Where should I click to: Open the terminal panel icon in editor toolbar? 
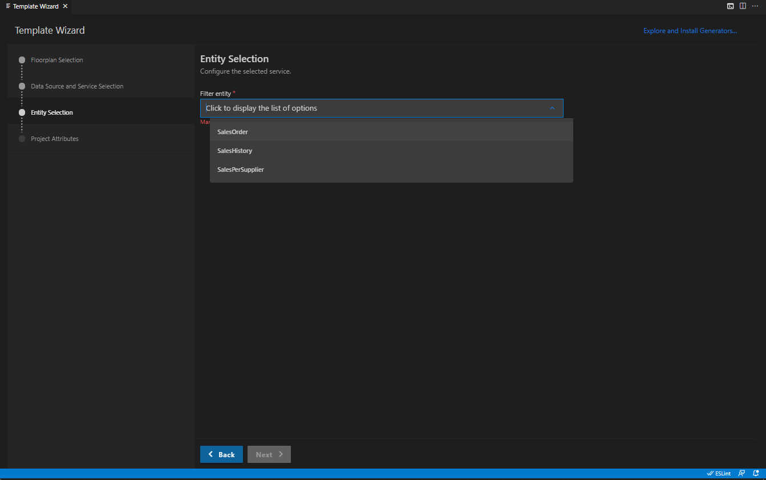(730, 6)
